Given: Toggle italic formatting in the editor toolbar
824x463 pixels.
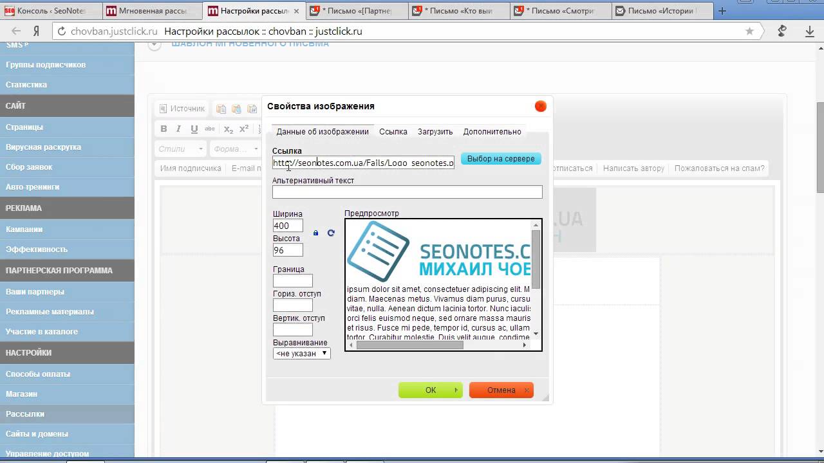Looking at the screenshot, I should pos(179,129).
